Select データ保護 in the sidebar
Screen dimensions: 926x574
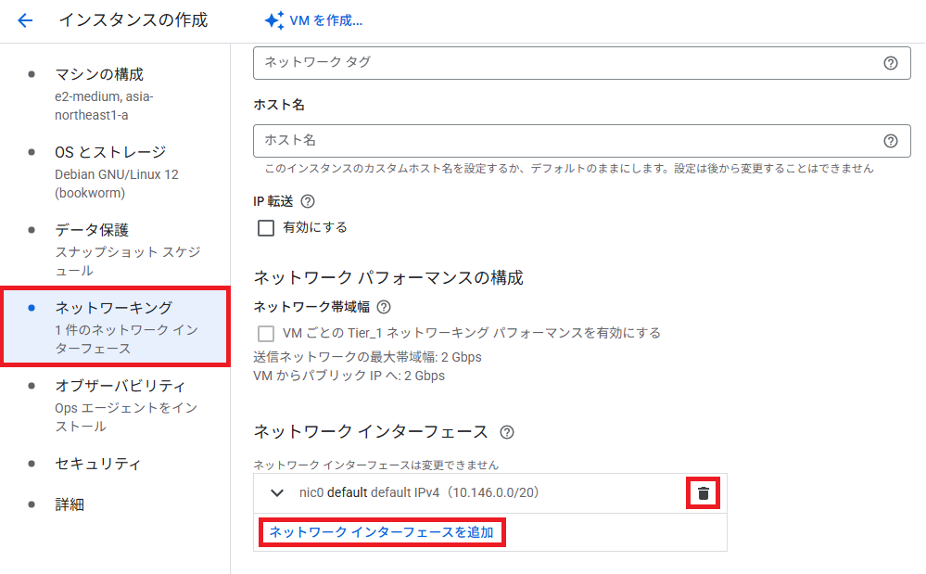pos(91,230)
